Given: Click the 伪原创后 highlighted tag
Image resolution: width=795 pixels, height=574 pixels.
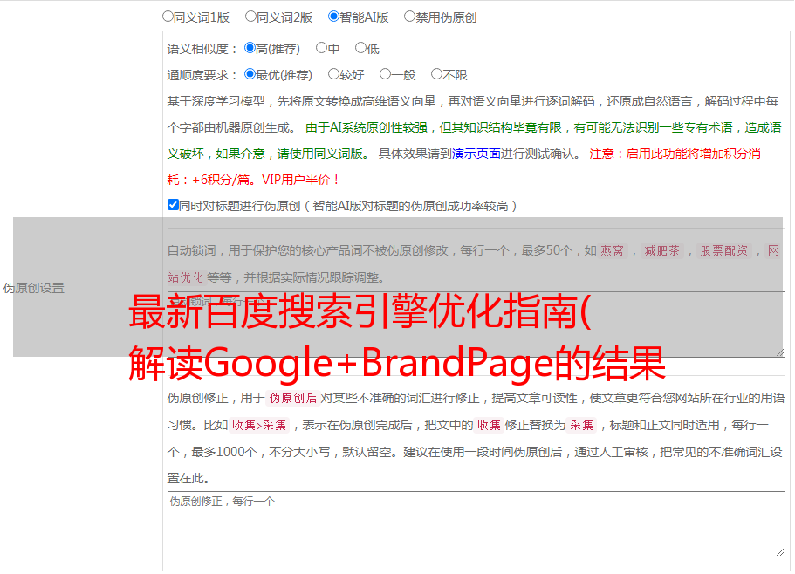Looking at the screenshot, I should (293, 398).
